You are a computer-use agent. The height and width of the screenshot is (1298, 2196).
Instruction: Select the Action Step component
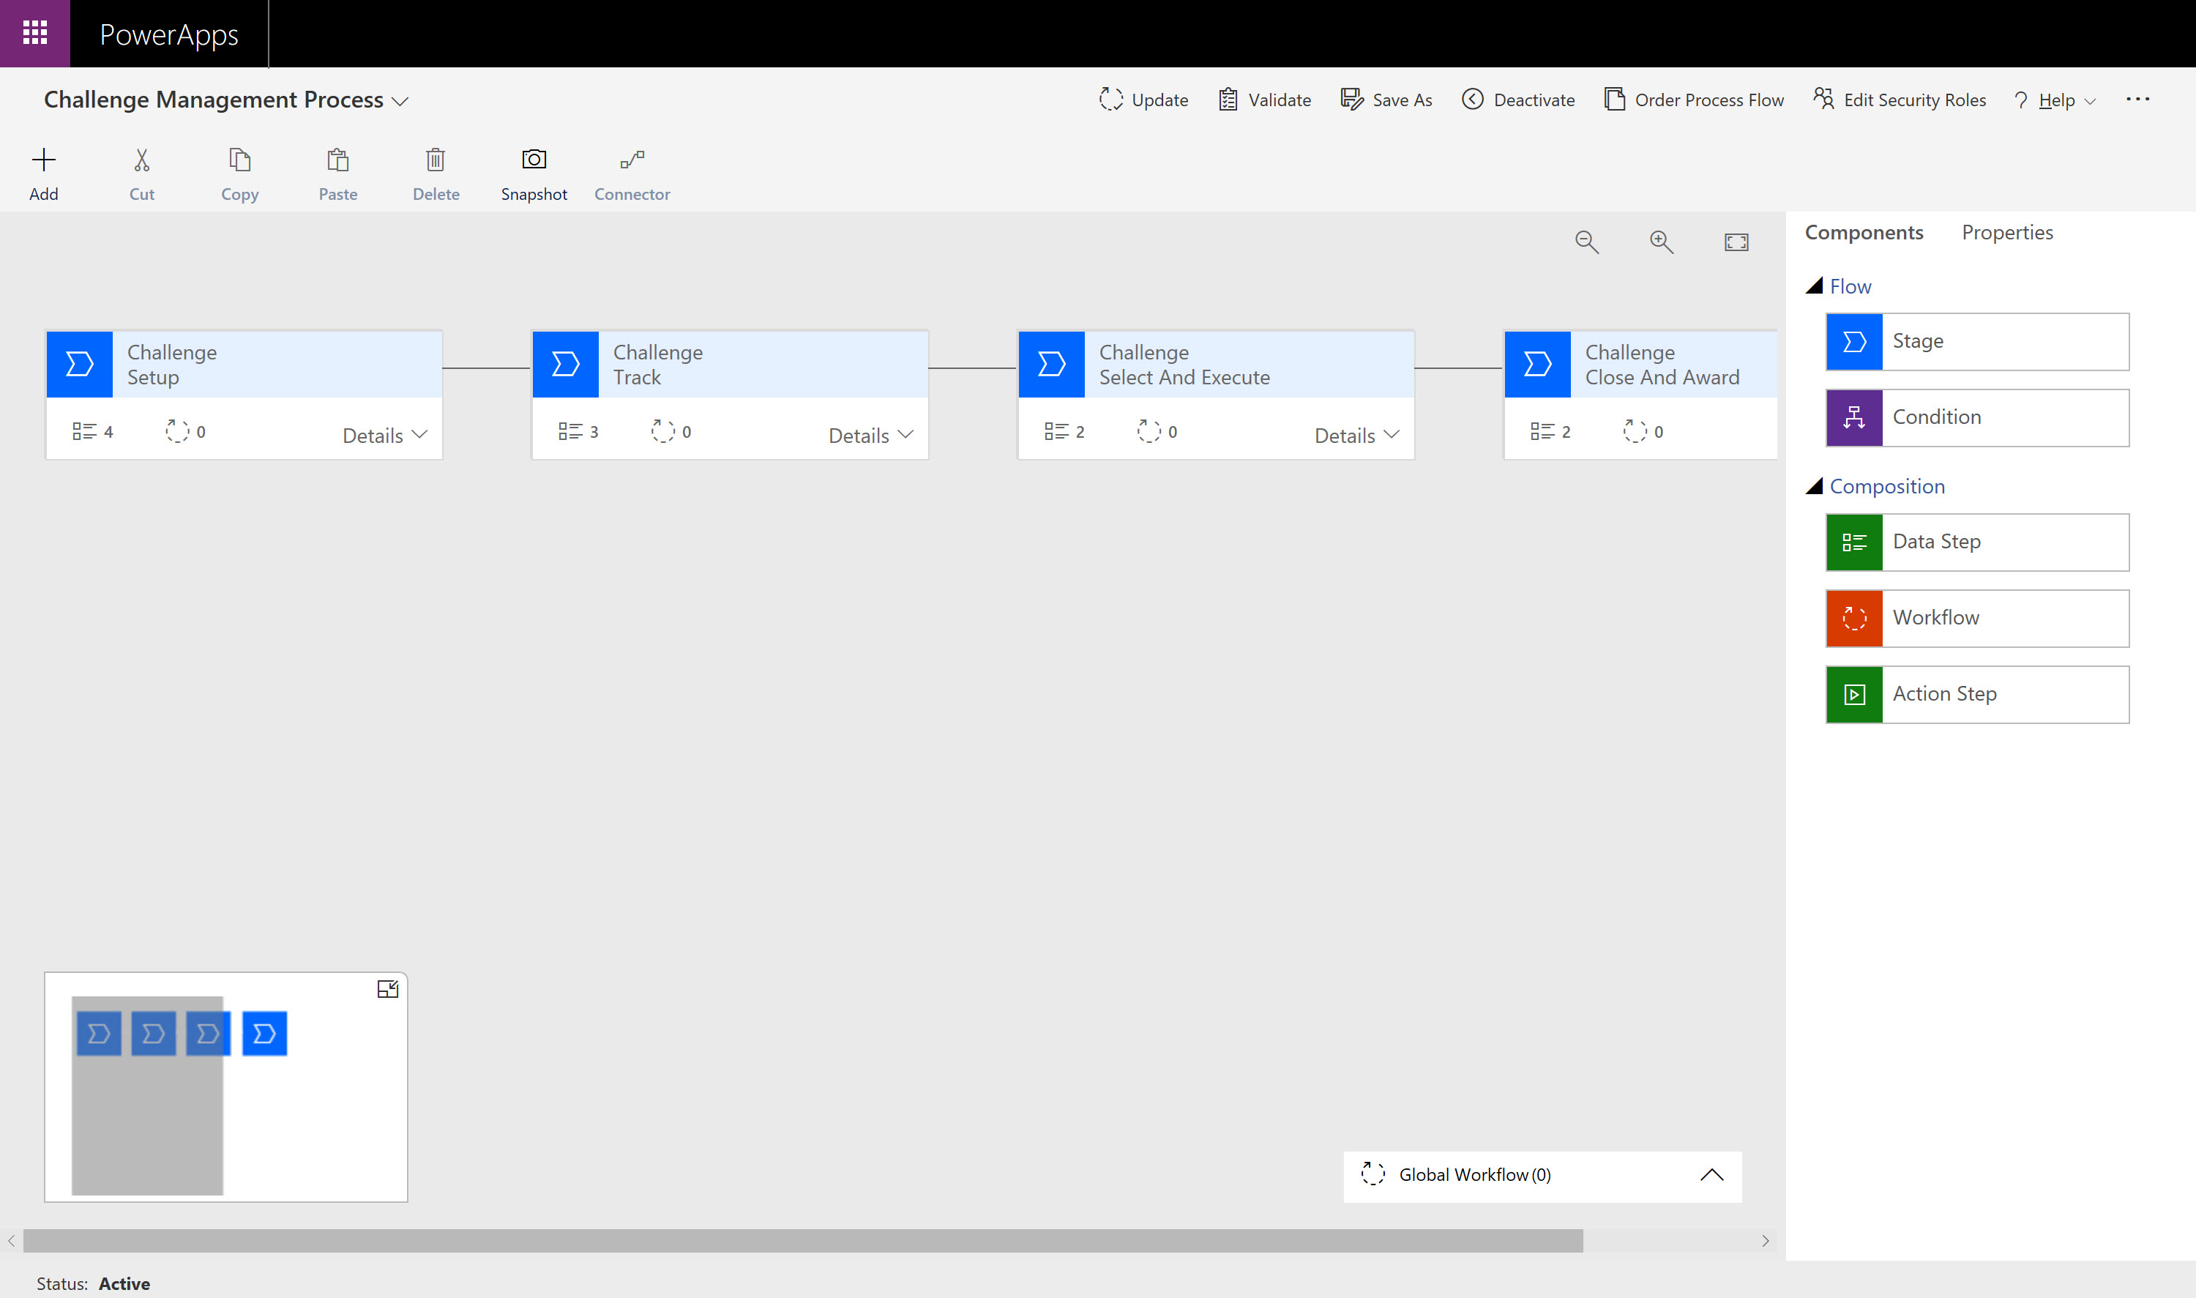1976,693
